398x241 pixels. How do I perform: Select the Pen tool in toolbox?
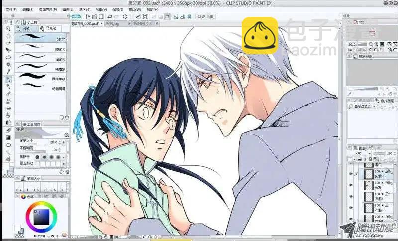click(x=8, y=80)
